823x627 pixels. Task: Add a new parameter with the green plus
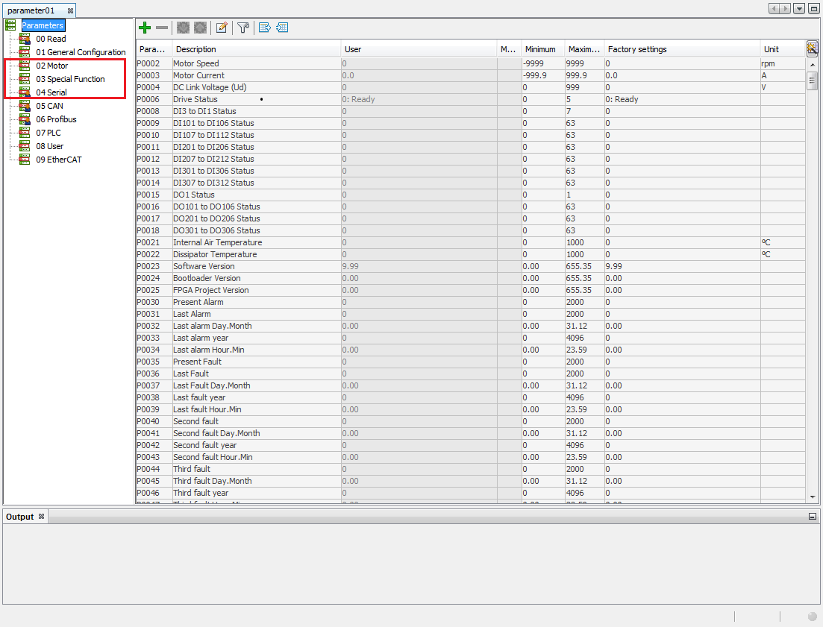tap(144, 27)
